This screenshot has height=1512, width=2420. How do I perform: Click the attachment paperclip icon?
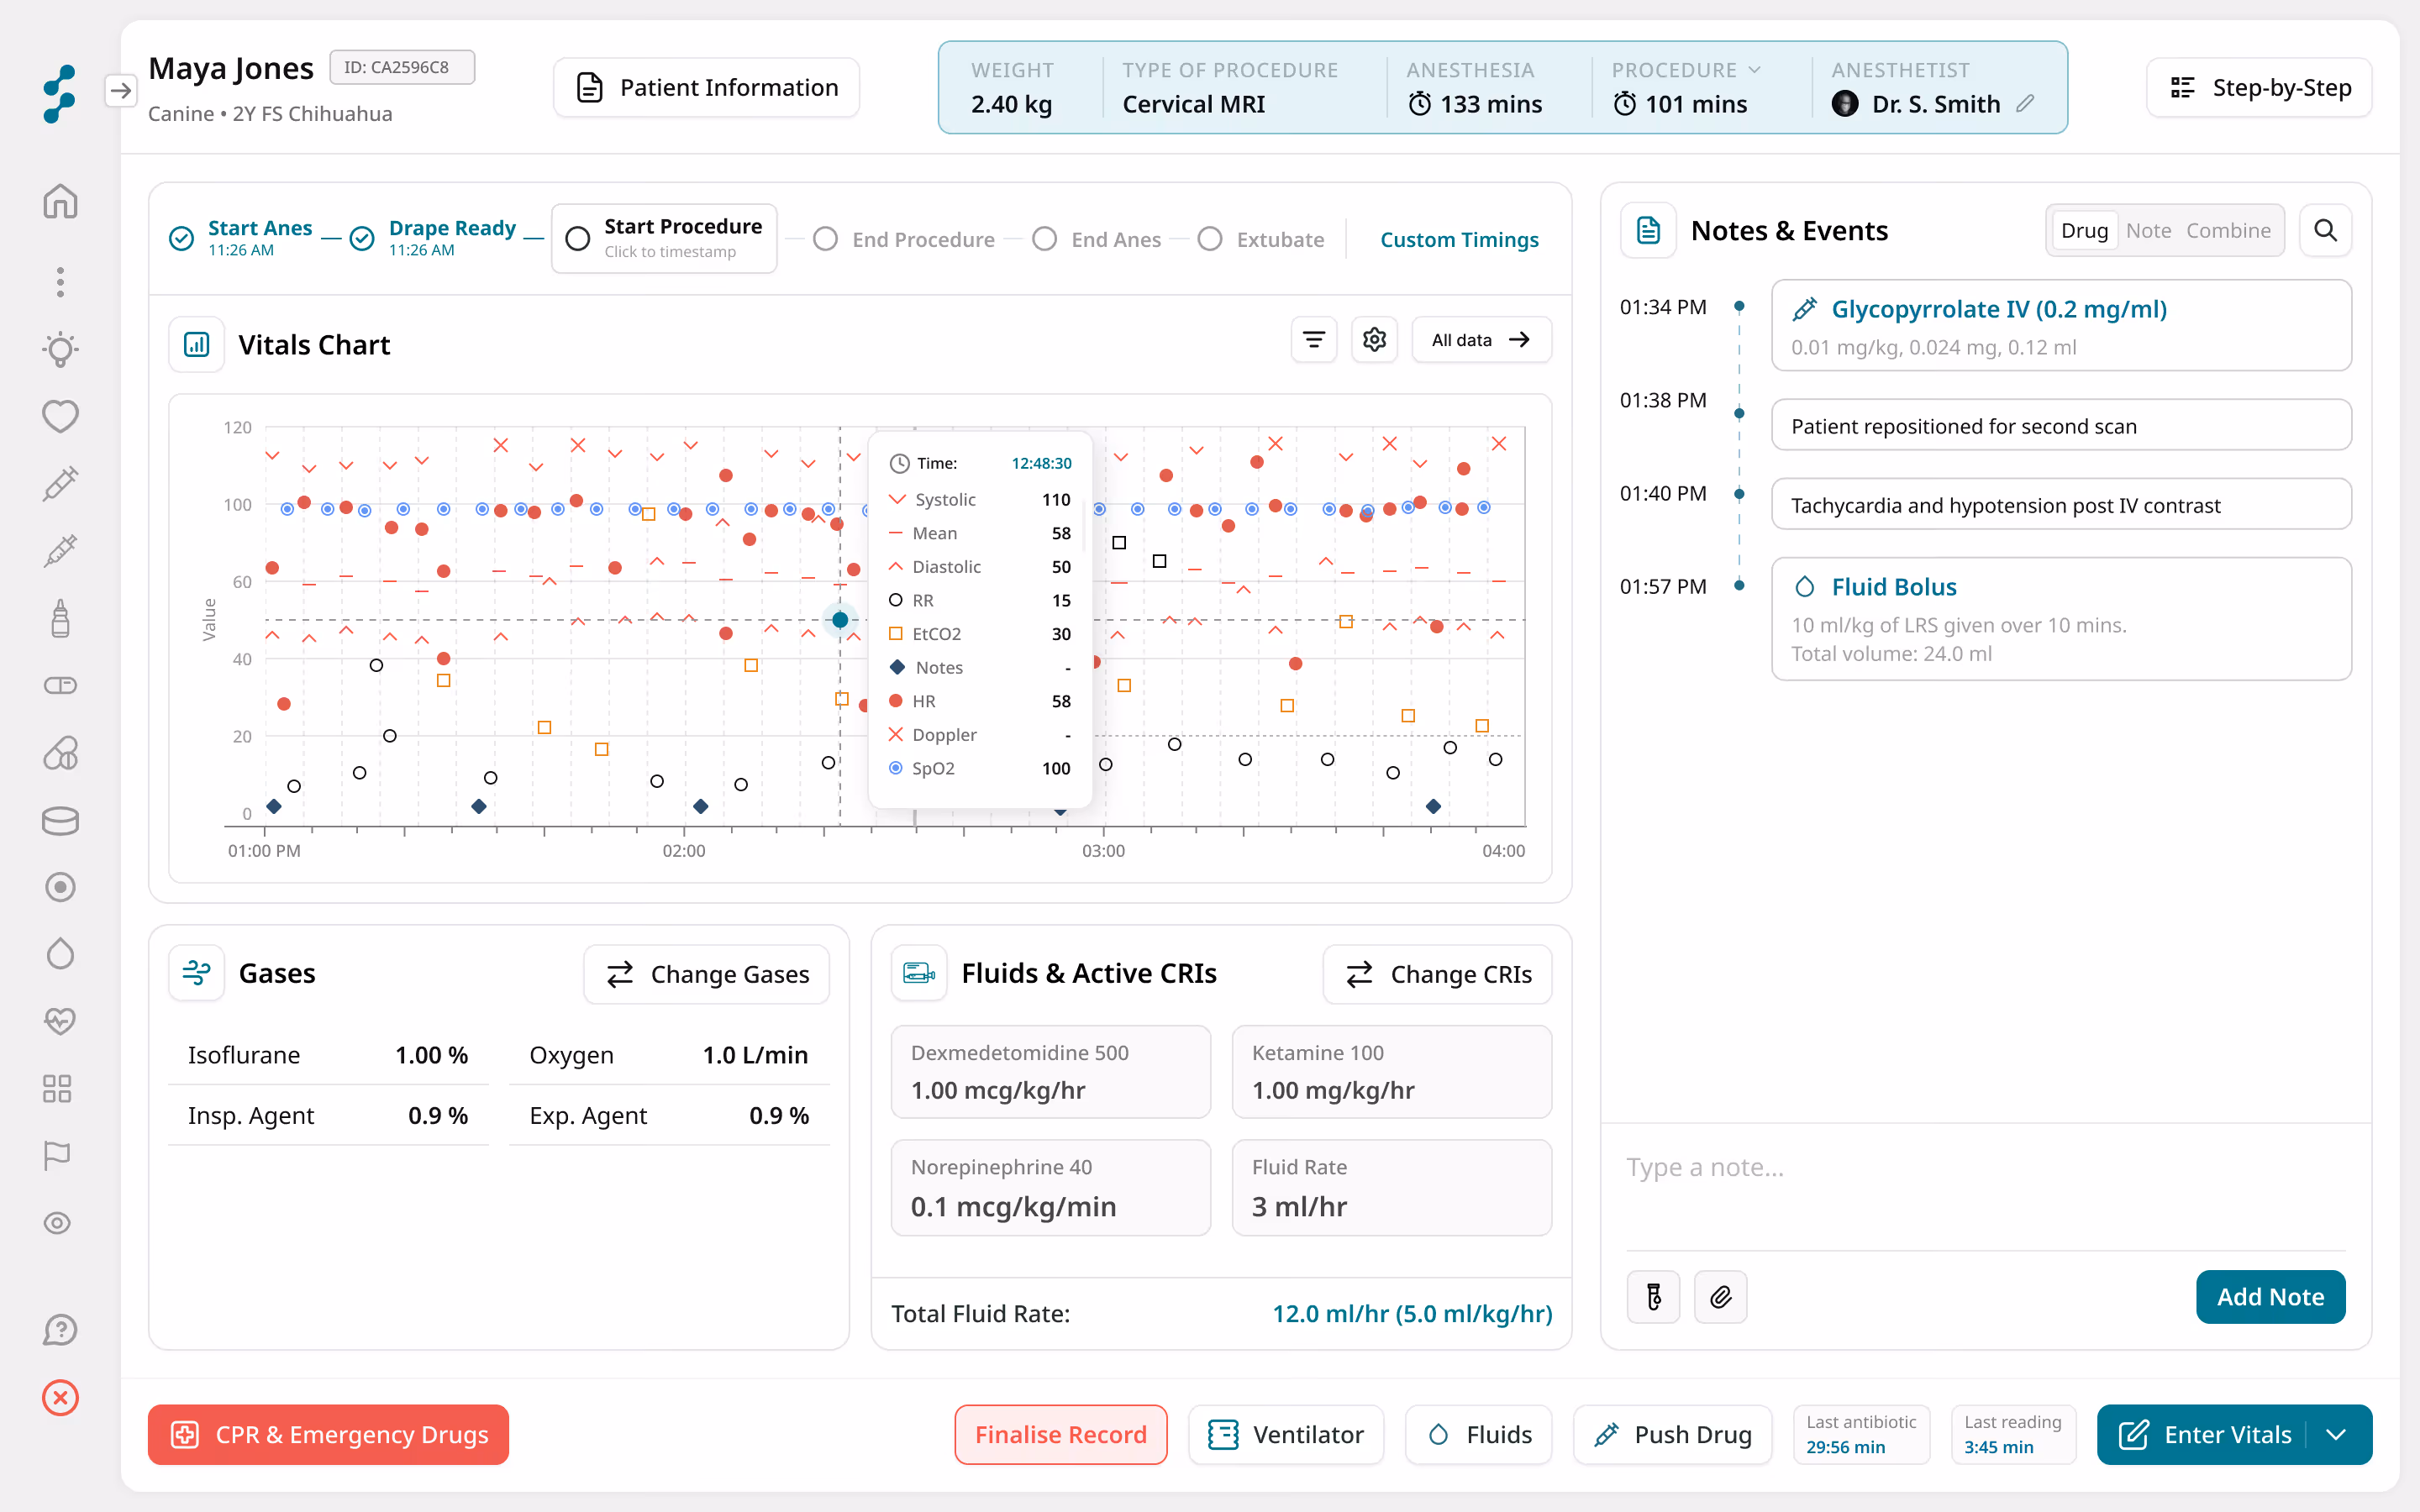coord(1720,1297)
